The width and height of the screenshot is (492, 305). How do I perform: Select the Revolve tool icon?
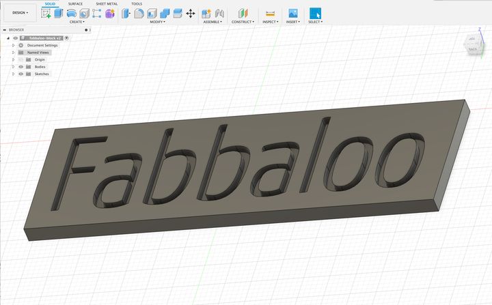coord(72,13)
